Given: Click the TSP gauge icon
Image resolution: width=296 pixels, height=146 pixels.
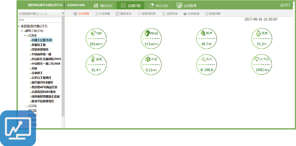Looking at the screenshot, I should tap(92, 33).
